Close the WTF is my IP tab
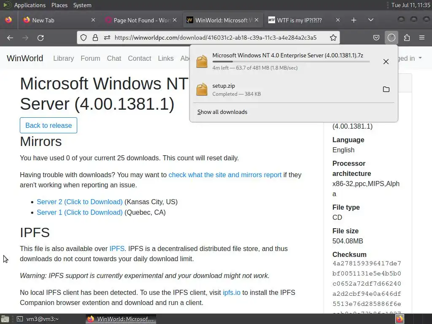 click(338, 20)
